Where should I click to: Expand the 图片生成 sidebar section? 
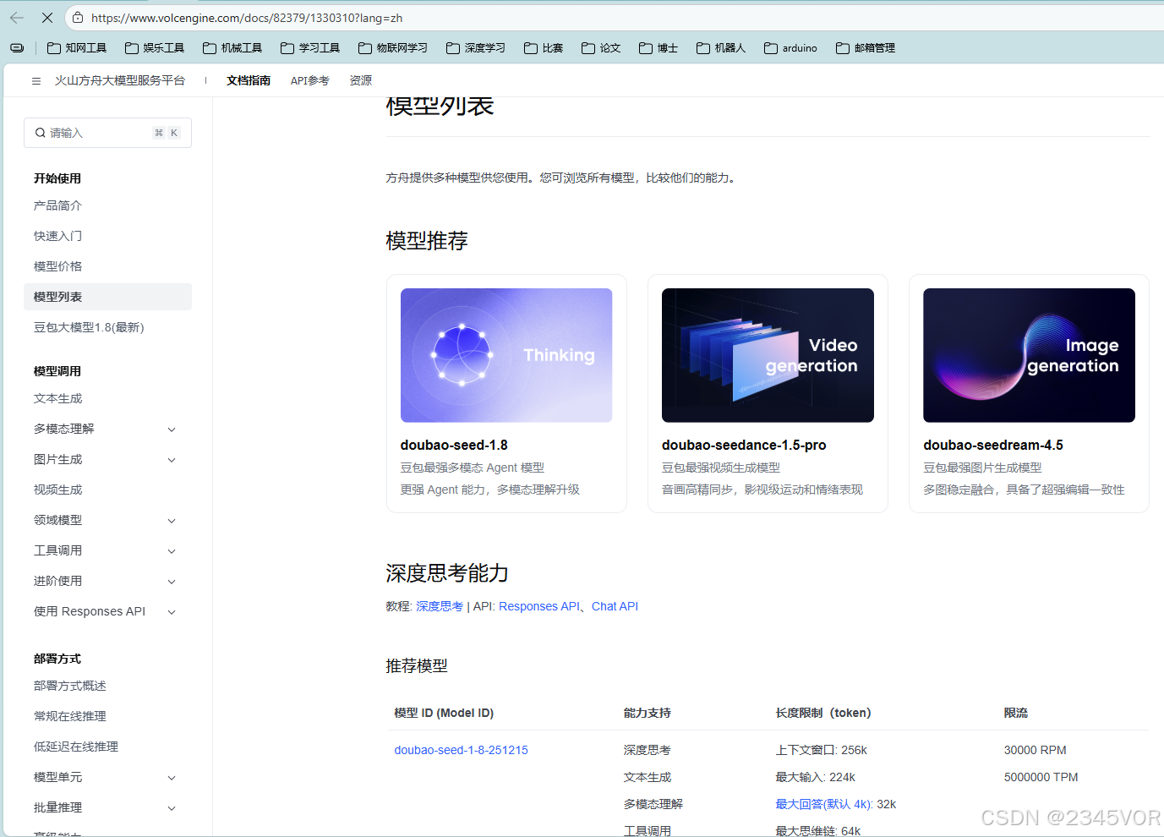click(172, 460)
